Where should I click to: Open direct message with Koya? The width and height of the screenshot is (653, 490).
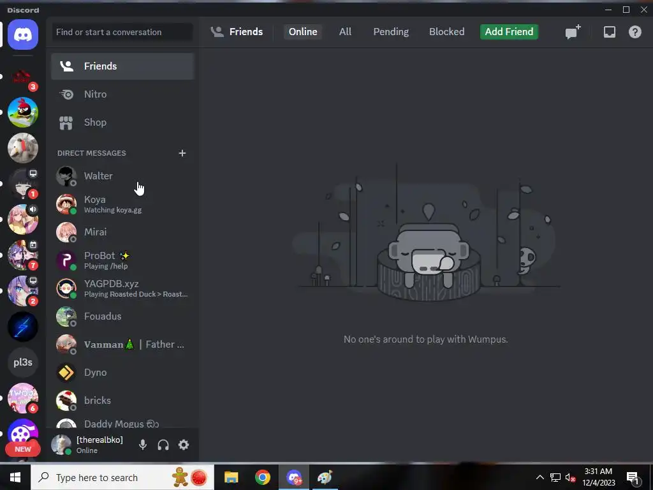pyautogui.click(x=122, y=204)
